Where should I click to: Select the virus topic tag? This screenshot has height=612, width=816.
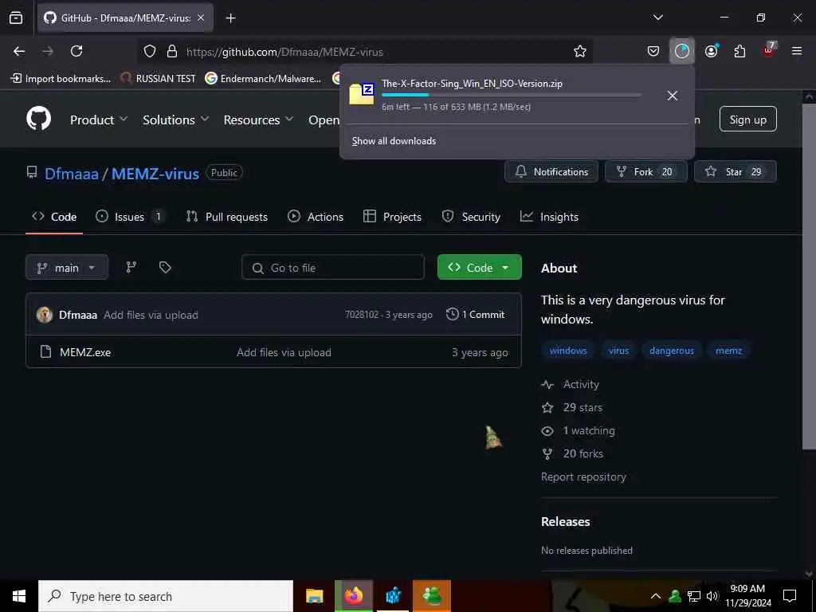pyautogui.click(x=618, y=351)
